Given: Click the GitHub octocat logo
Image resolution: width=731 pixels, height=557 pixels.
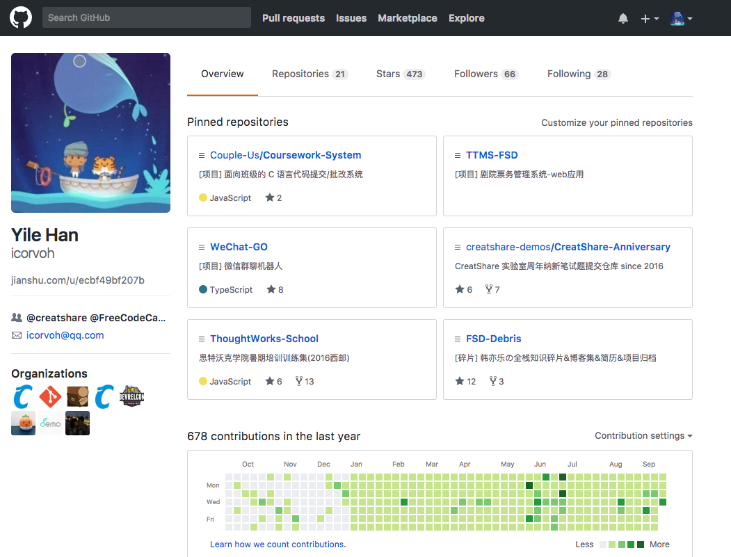Looking at the screenshot, I should [21, 17].
